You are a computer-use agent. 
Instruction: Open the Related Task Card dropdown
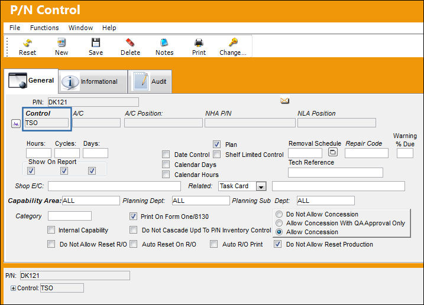pos(261,186)
